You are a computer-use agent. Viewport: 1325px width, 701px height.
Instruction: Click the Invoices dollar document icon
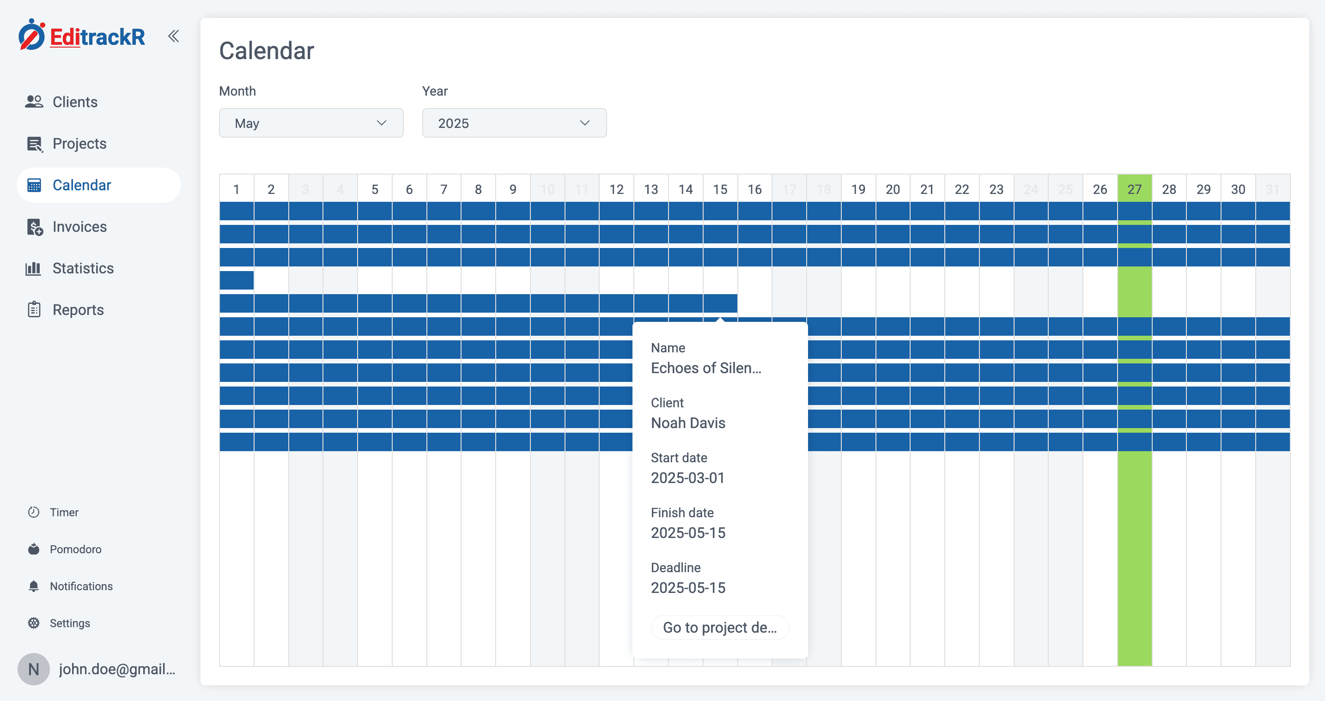tap(34, 227)
